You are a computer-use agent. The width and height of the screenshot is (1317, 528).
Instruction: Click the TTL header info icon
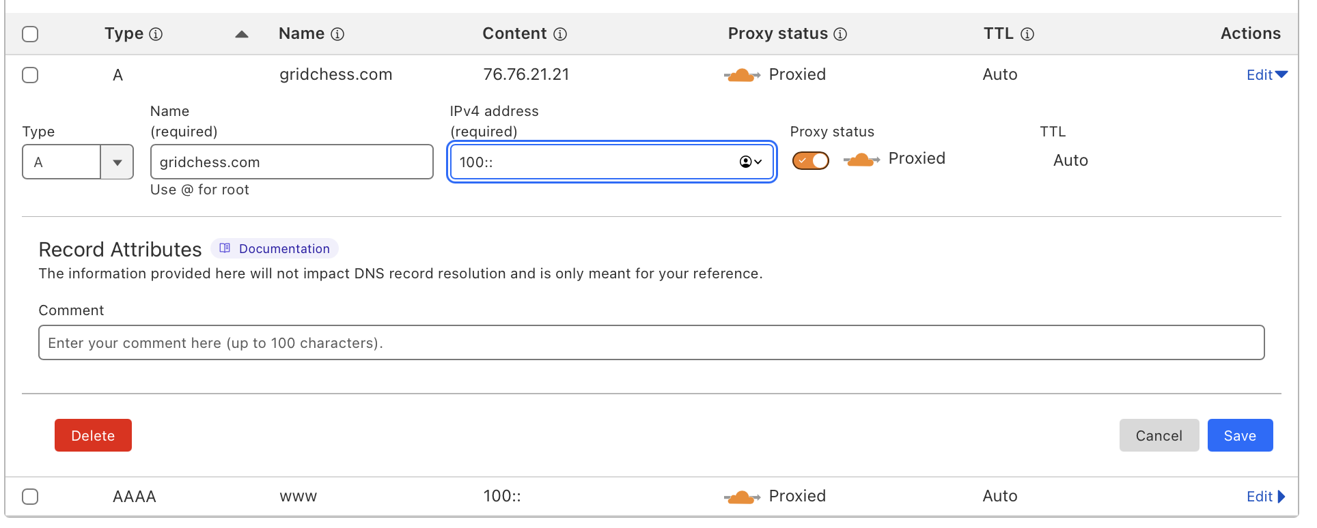[1027, 34]
